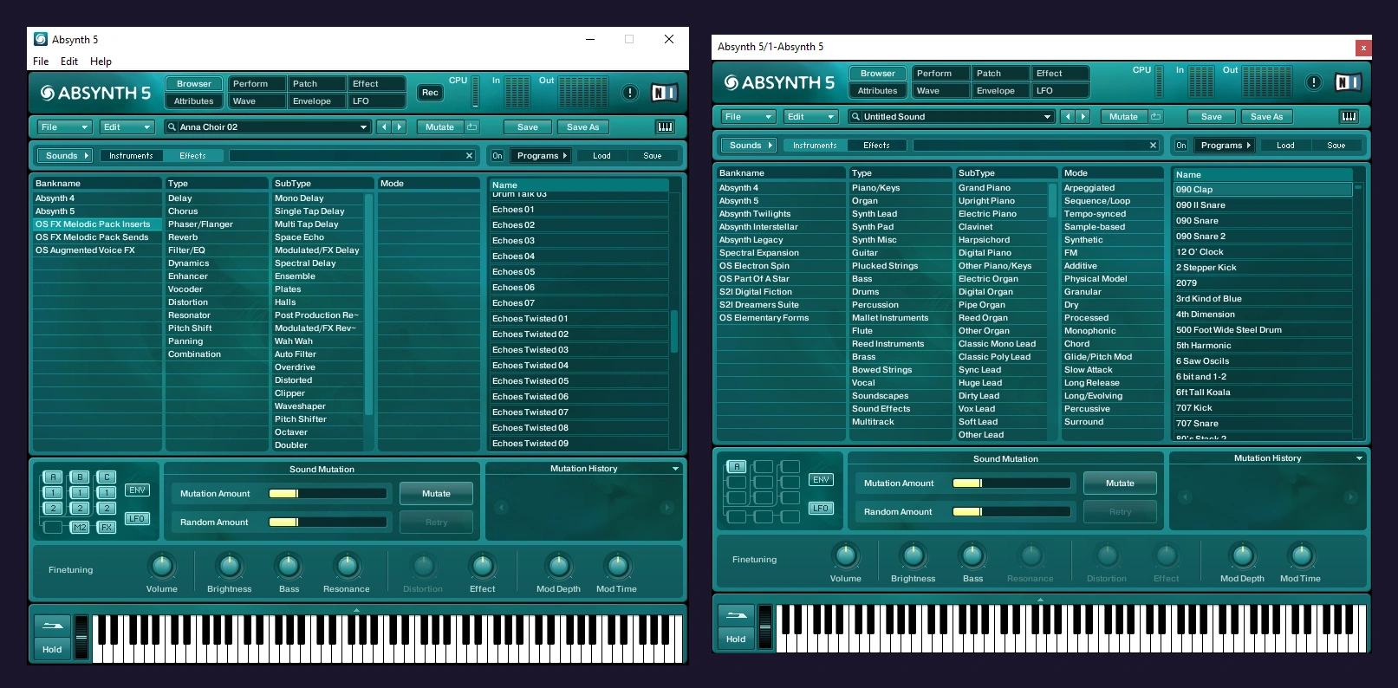
Task: Toggle the keyboard icon in the left window toolbar
Action: [665, 127]
